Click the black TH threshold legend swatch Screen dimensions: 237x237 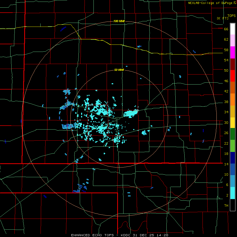233,205
